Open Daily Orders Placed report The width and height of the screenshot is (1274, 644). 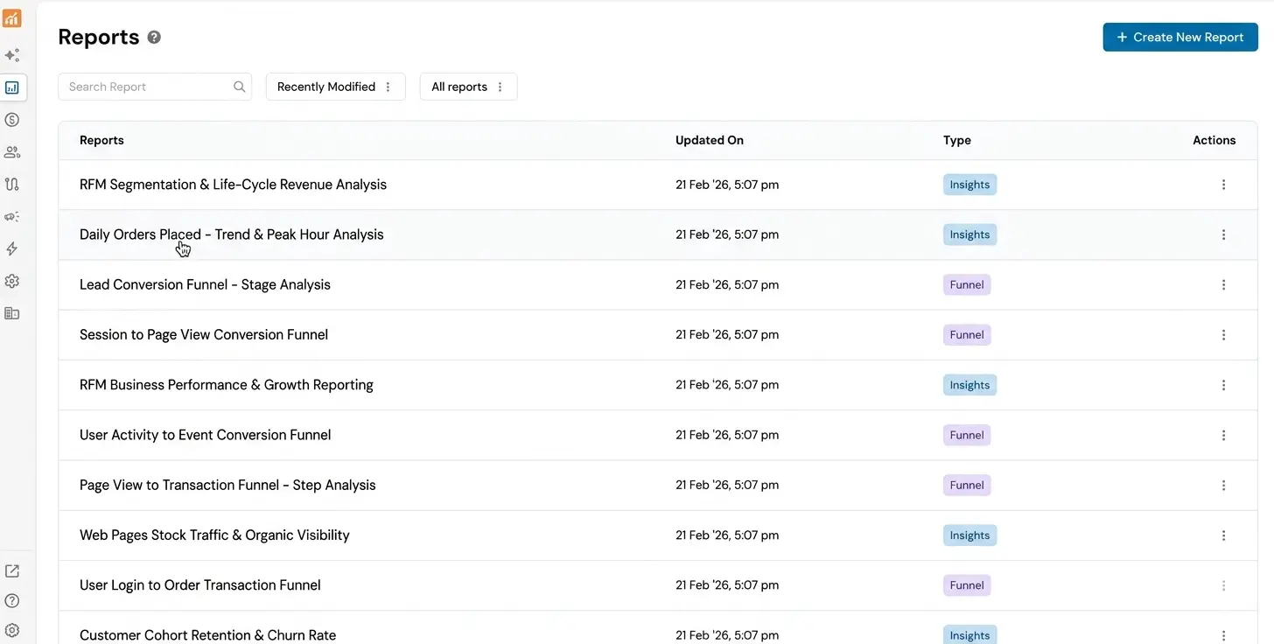coord(231,234)
